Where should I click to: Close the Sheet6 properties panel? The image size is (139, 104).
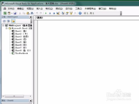coord(31,101)
